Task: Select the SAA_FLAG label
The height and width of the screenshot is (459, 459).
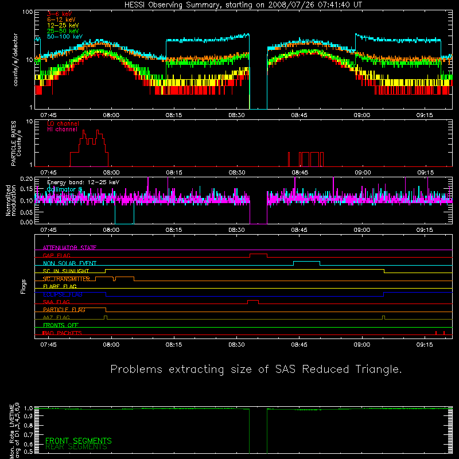Action: click(x=56, y=302)
